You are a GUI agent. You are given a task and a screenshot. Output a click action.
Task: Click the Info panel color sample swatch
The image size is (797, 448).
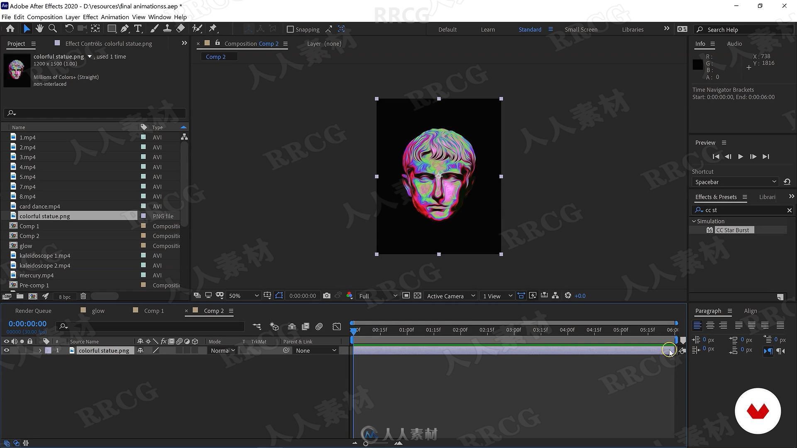click(x=698, y=64)
